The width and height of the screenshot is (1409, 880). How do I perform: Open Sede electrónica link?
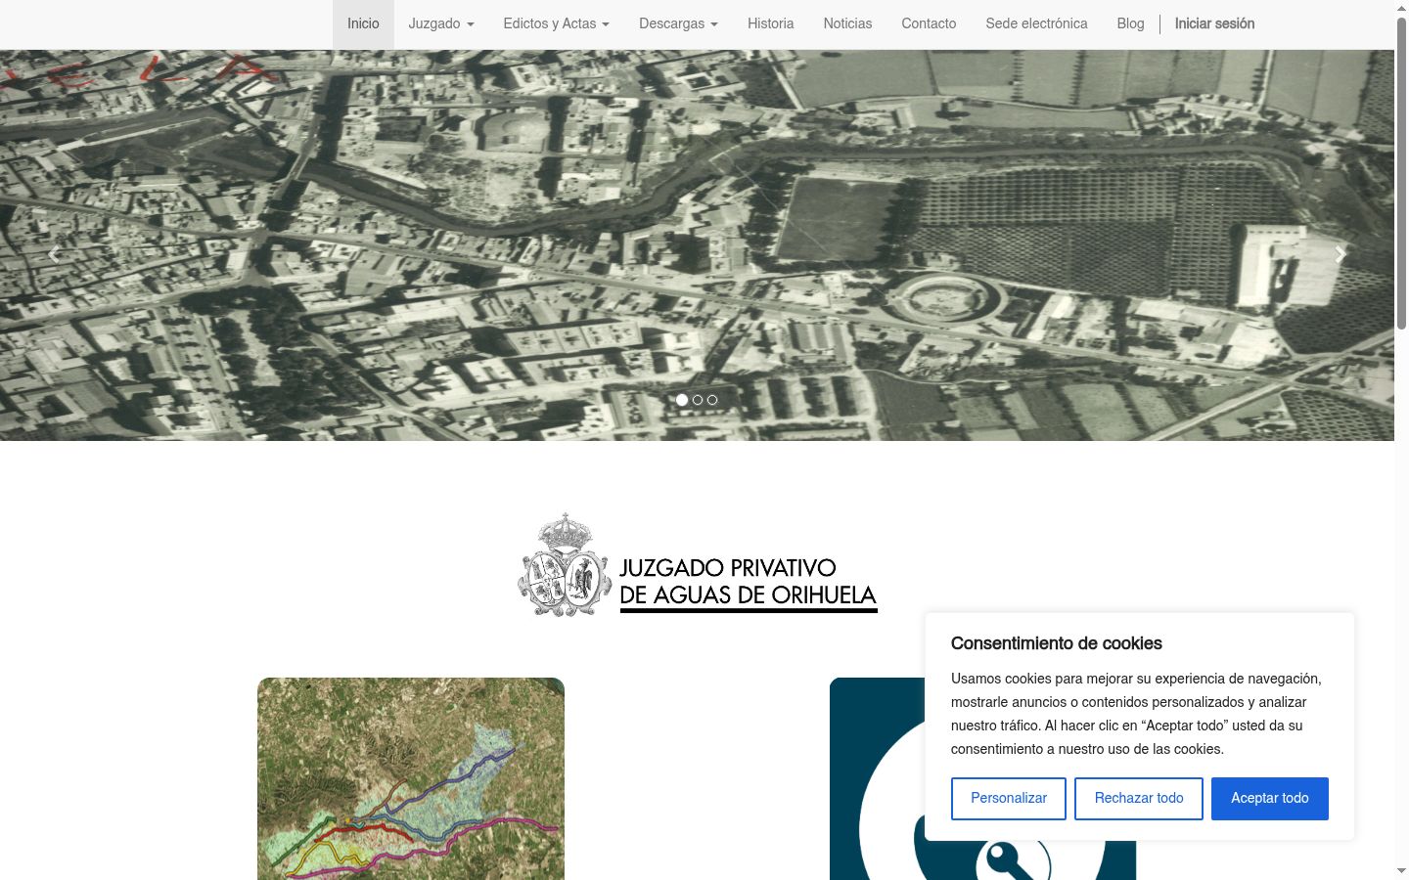1036,23
